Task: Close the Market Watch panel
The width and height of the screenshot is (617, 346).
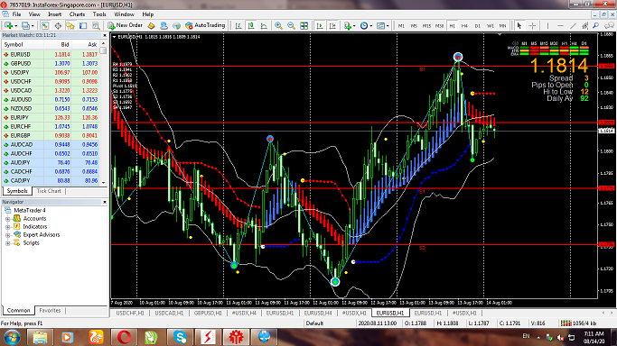Action: pos(105,35)
